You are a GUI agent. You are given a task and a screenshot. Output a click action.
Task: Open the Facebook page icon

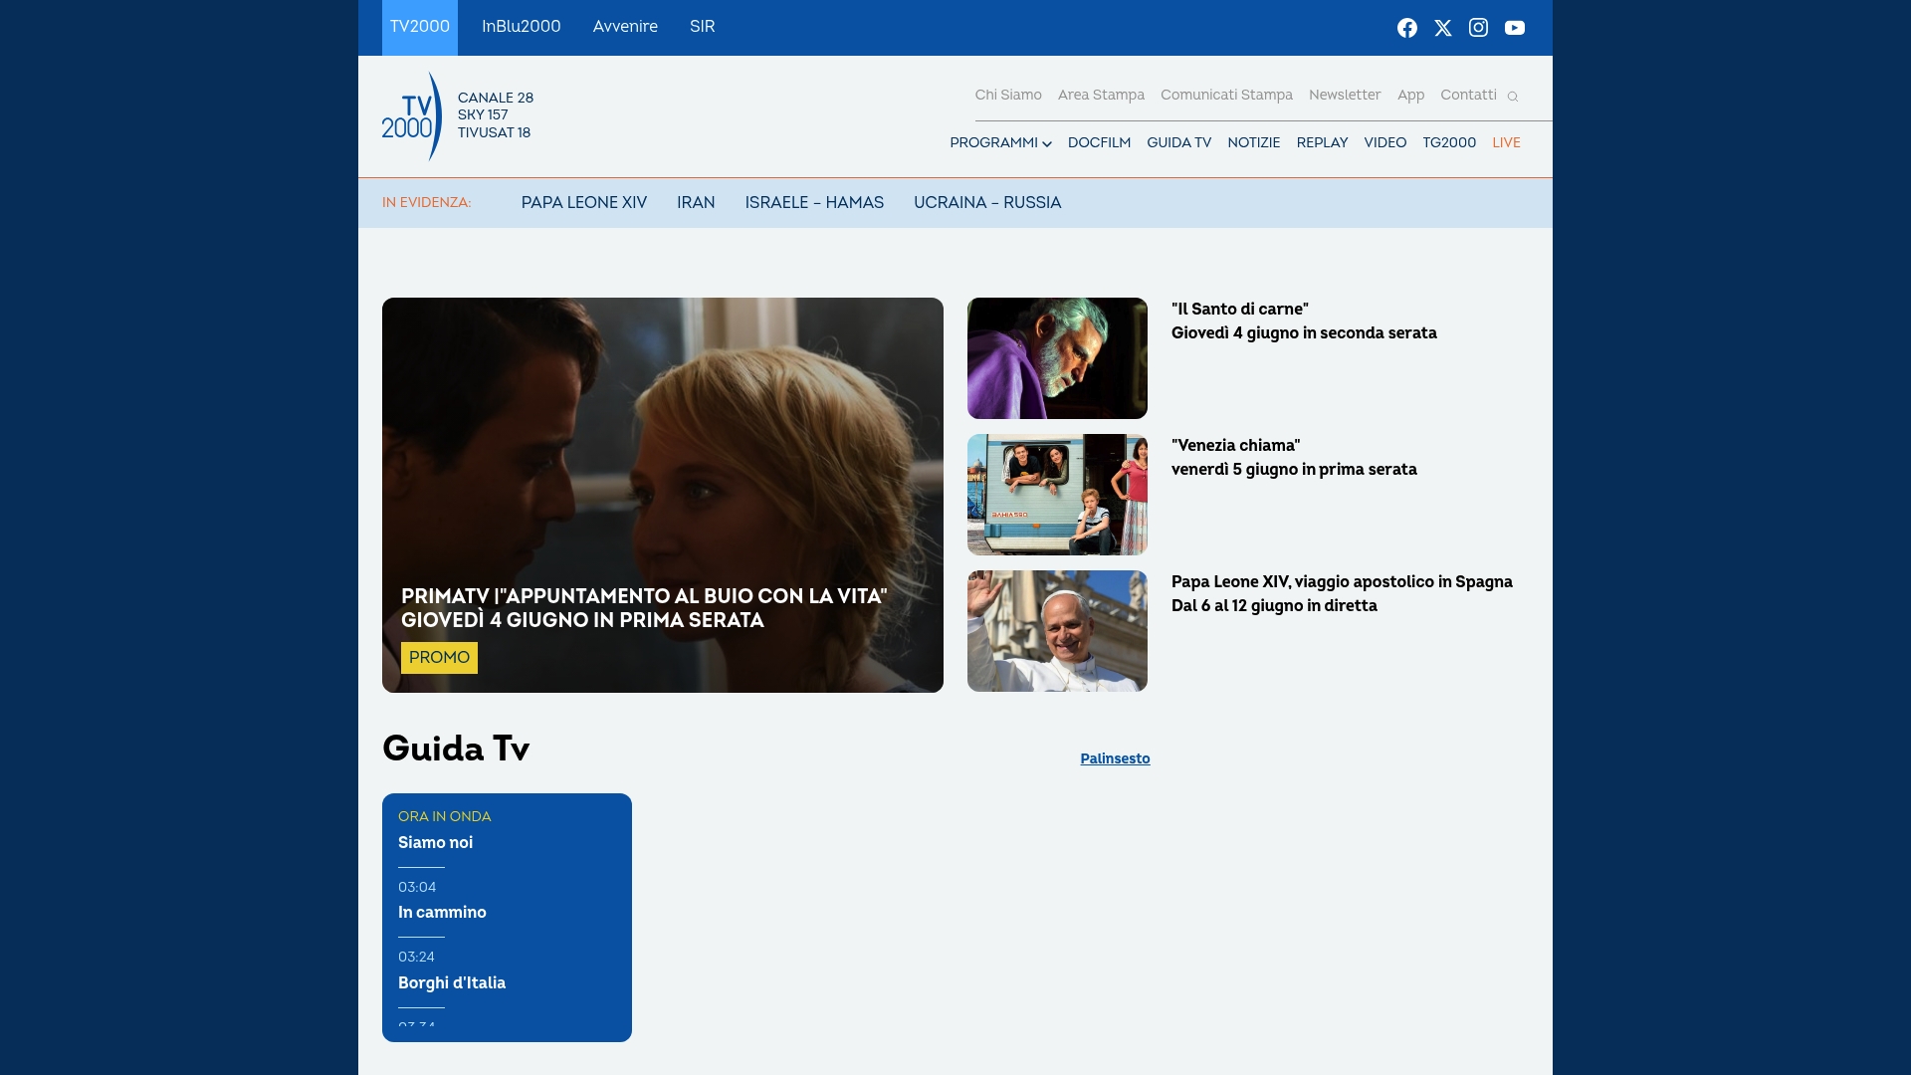click(x=1406, y=28)
